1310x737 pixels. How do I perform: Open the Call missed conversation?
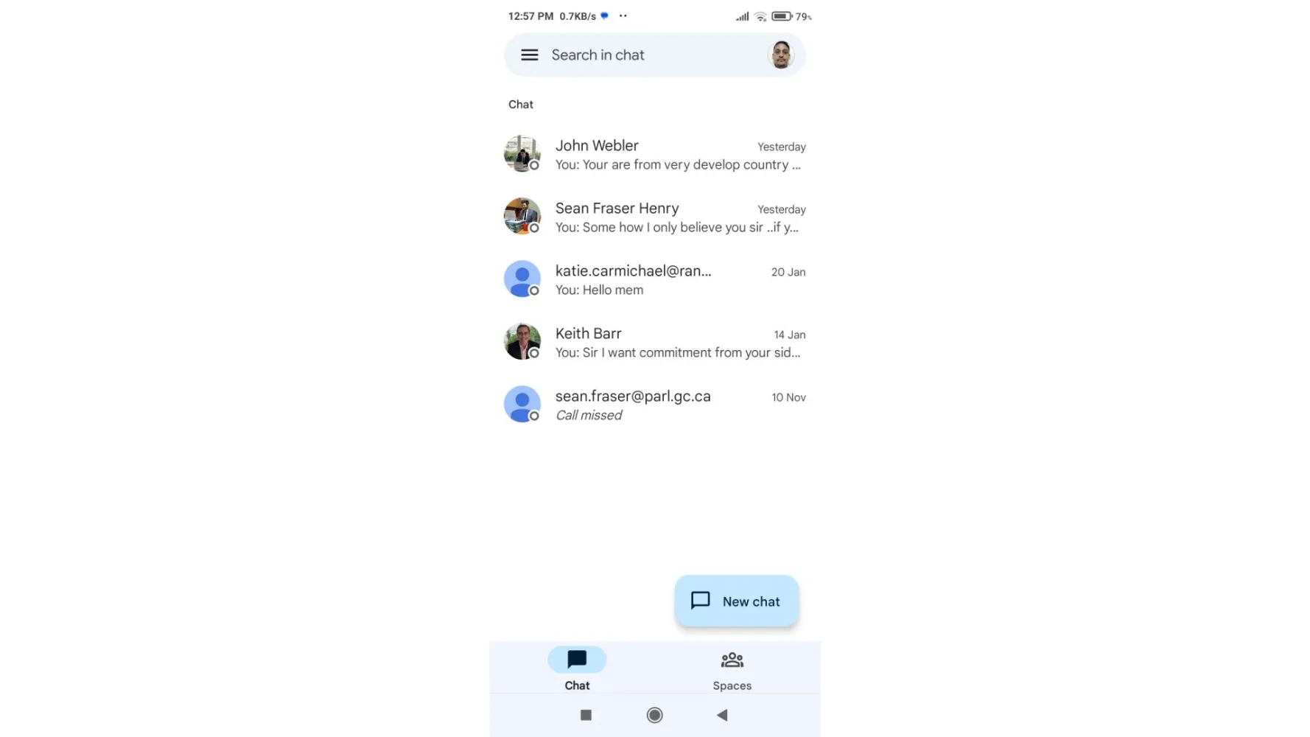(655, 405)
